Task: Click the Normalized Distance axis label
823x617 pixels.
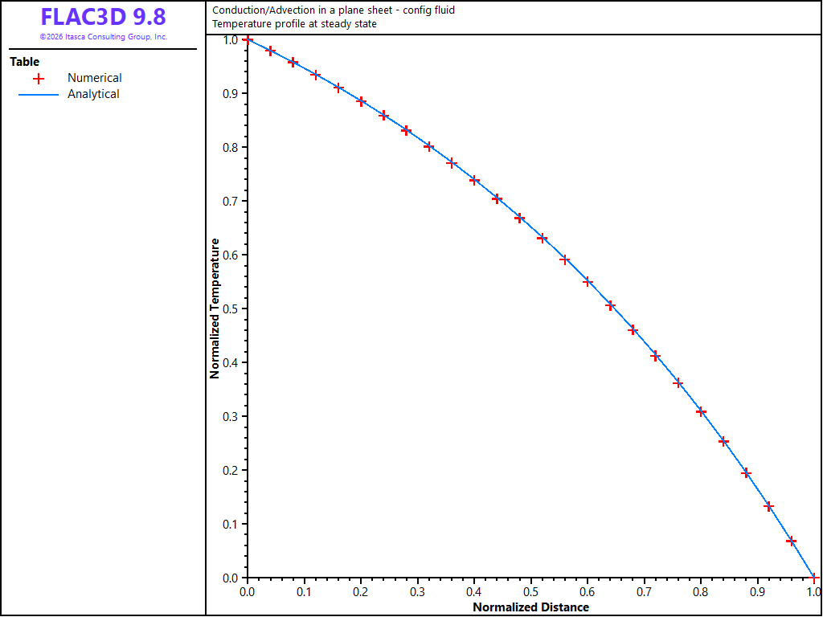Action: coord(530,607)
